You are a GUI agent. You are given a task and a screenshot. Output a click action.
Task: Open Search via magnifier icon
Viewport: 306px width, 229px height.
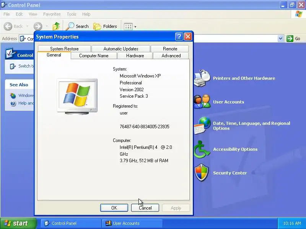coord(70,26)
